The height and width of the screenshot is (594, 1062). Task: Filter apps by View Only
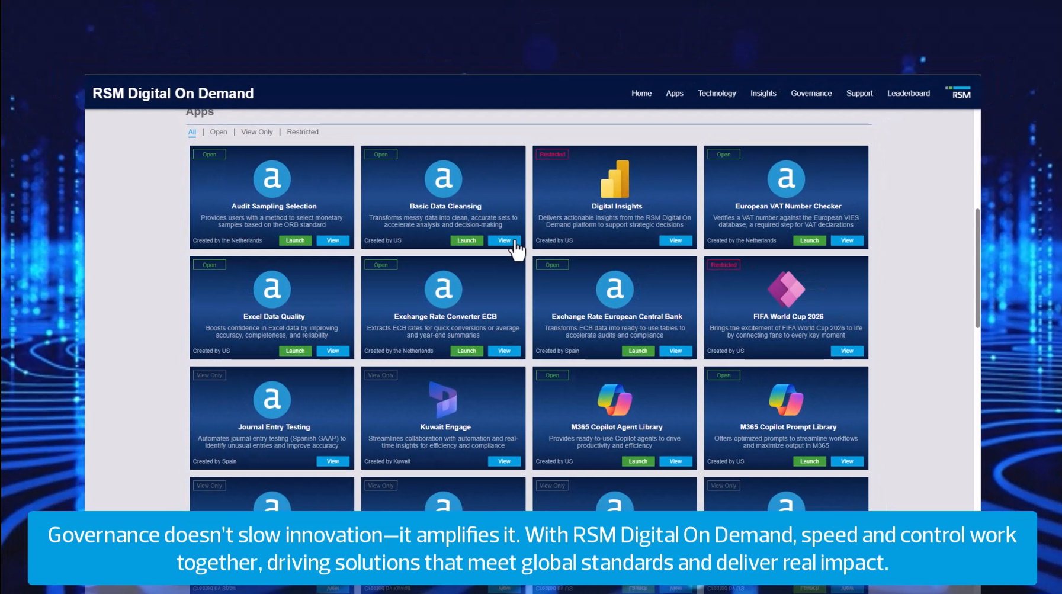[257, 132]
